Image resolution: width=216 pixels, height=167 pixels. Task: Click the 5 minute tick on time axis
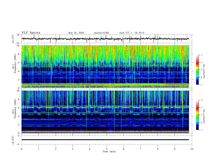click(x=107, y=149)
